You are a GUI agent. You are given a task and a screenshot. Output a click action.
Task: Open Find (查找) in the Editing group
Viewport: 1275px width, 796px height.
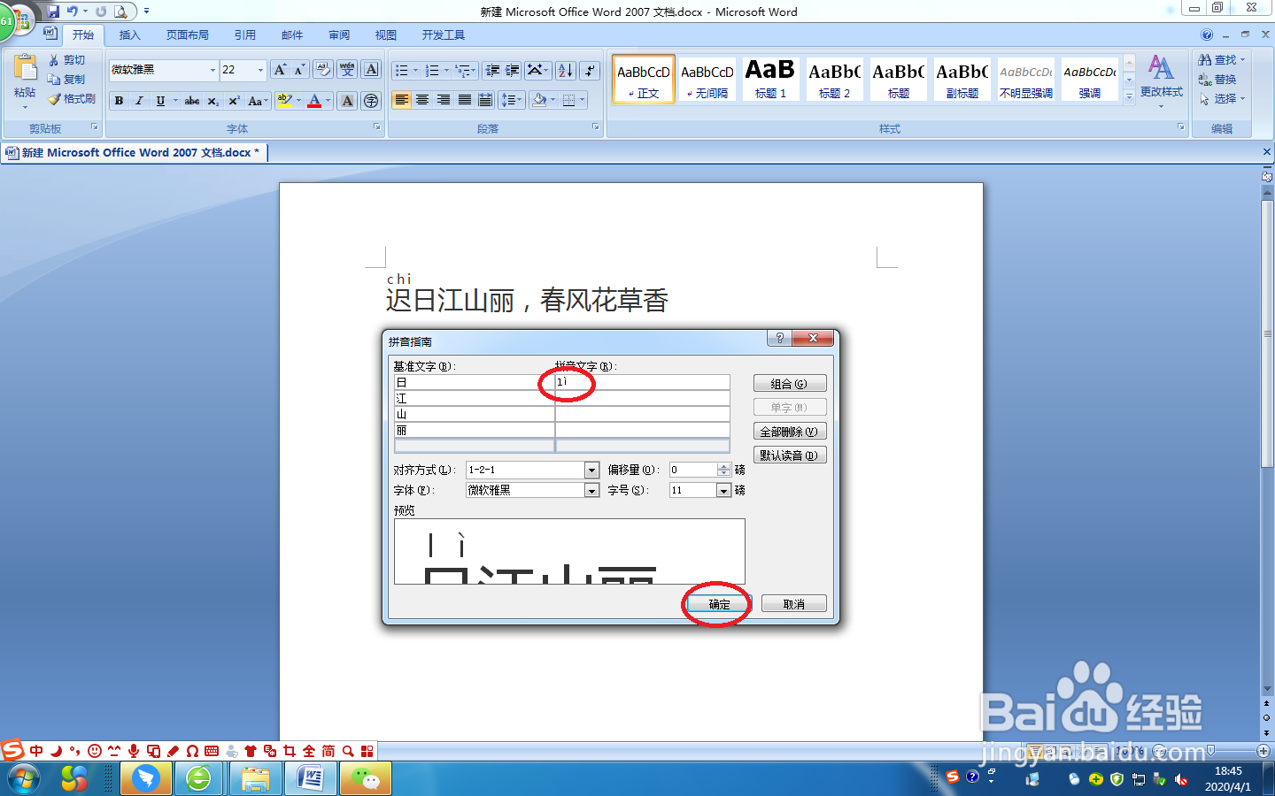1221,59
